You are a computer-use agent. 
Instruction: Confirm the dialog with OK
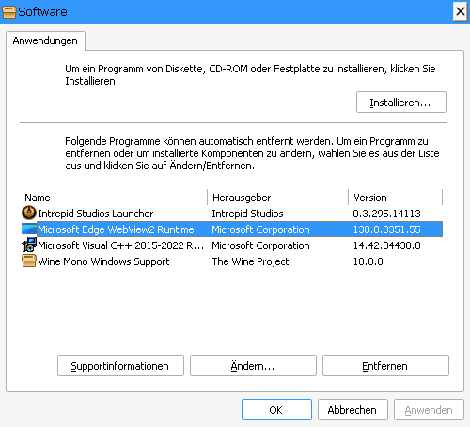(x=276, y=410)
